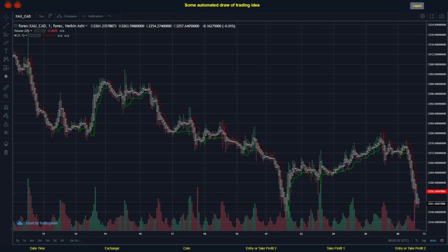Viewport: 448px width, 252px height.
Task: Set time range to 1m
Action: (x=47, y=241)
